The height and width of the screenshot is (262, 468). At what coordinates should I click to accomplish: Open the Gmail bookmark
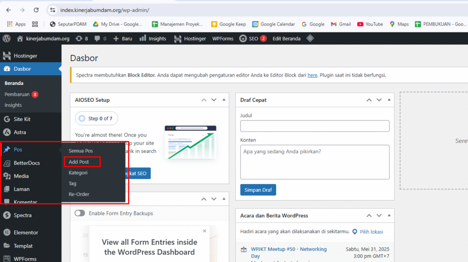pos(340,24)
